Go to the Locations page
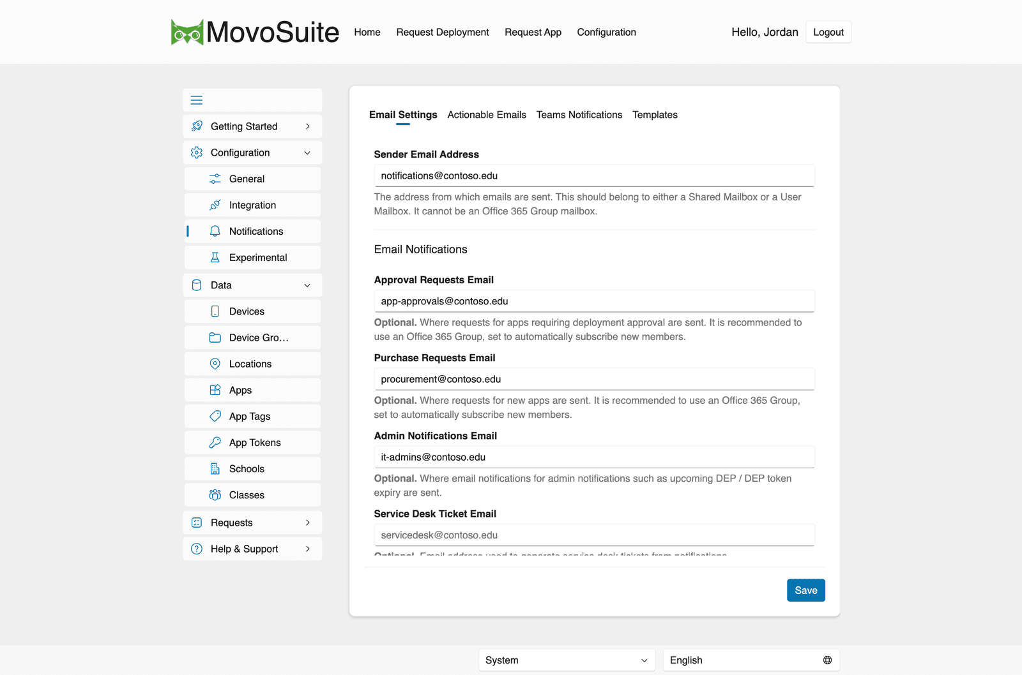The height and width of the screenshot is (675, 1022). point(253,364)
